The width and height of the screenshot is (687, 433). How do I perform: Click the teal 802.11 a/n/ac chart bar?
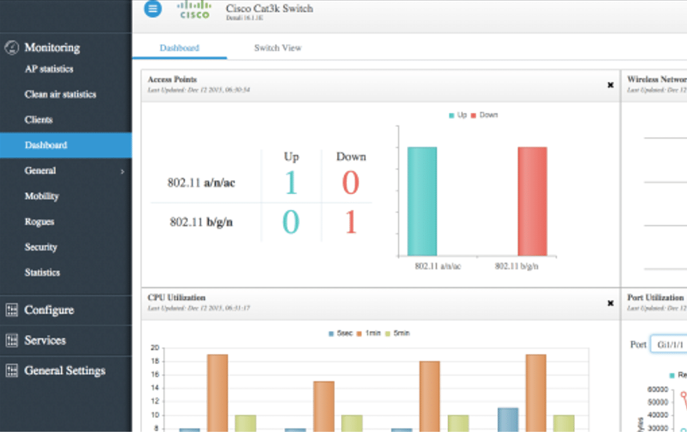[422, 201]
